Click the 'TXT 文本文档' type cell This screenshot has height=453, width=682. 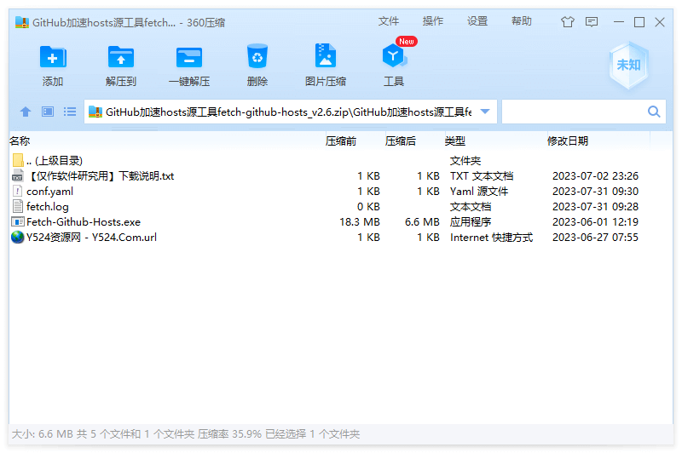pyautogui.click(x=482, y=176)
